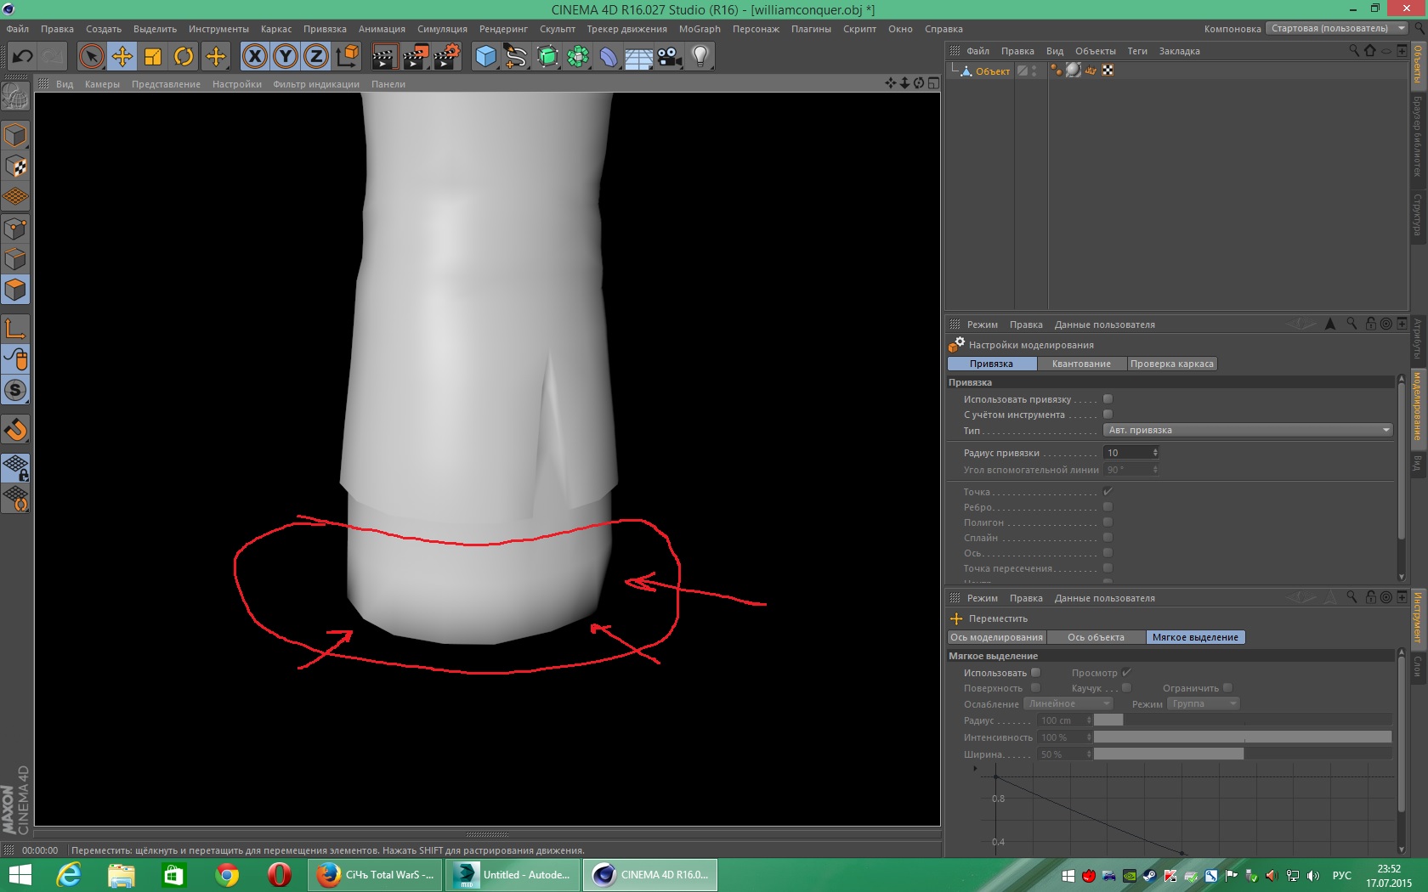
Task: Add a light bulb object
Action: tap(700, 57)
